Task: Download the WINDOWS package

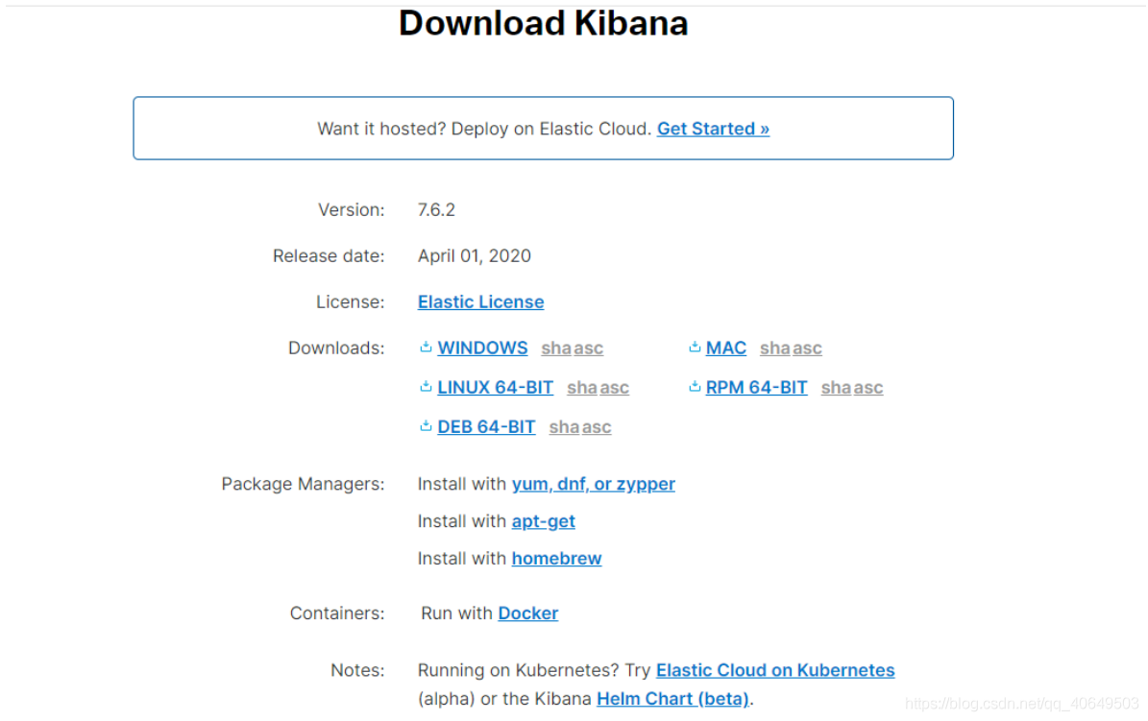Action: tap(482, 348)
